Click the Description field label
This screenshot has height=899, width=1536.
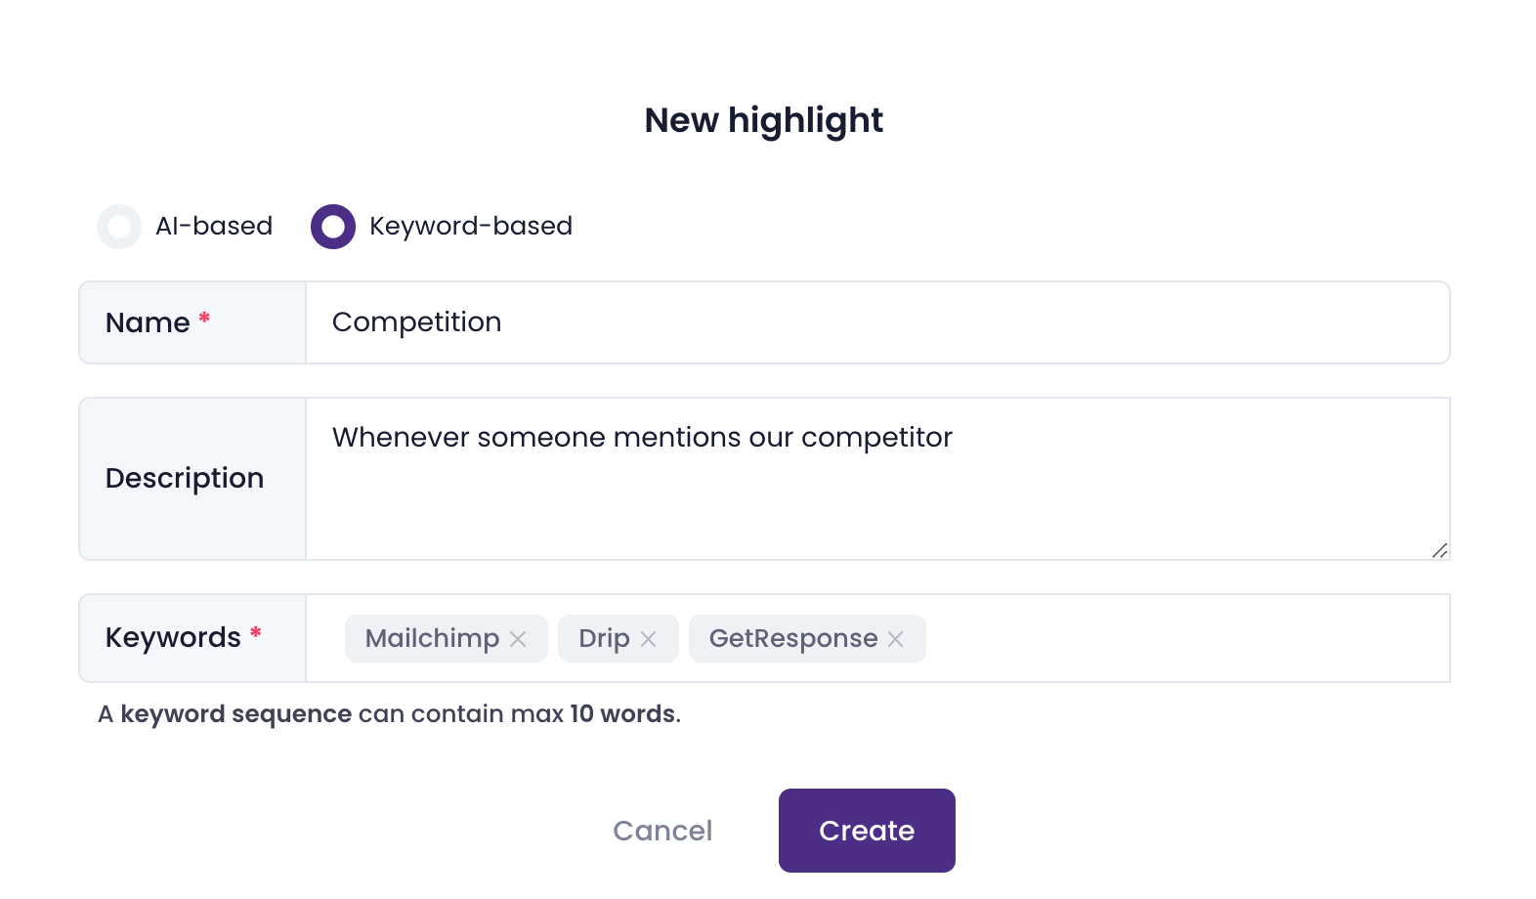tap(185, 479)
